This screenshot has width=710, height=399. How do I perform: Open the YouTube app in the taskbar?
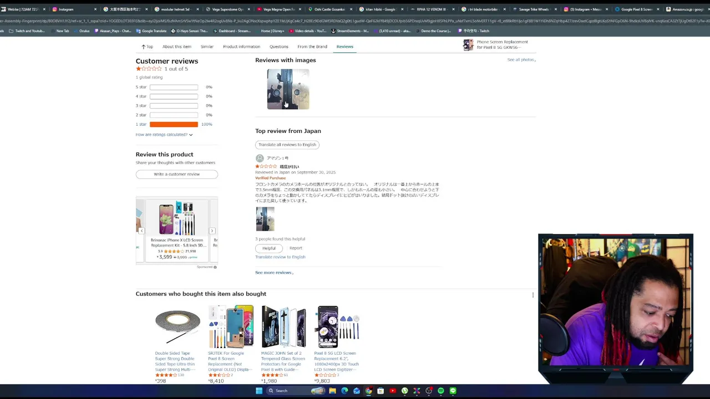point(393,391)
